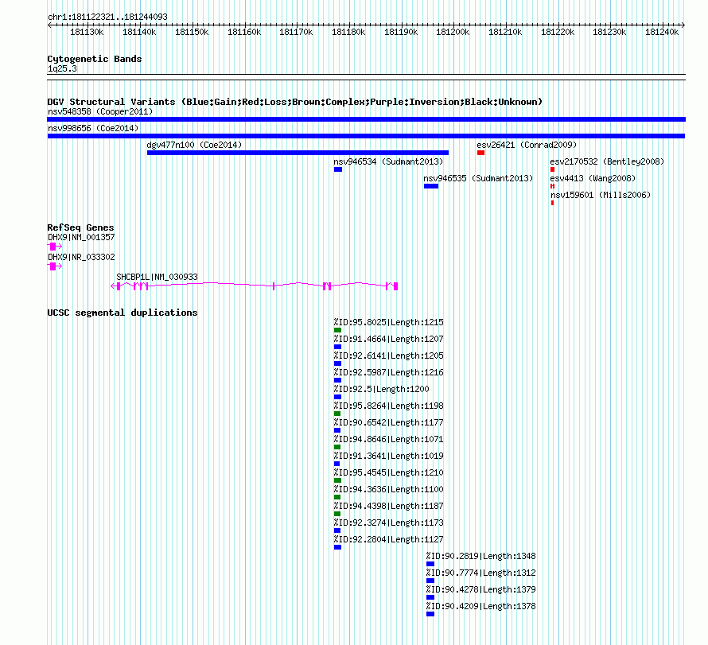Click the blue duplication block ID:90.2819 Length:1348
The image size is (708, 645).
[x=430, y=564]
